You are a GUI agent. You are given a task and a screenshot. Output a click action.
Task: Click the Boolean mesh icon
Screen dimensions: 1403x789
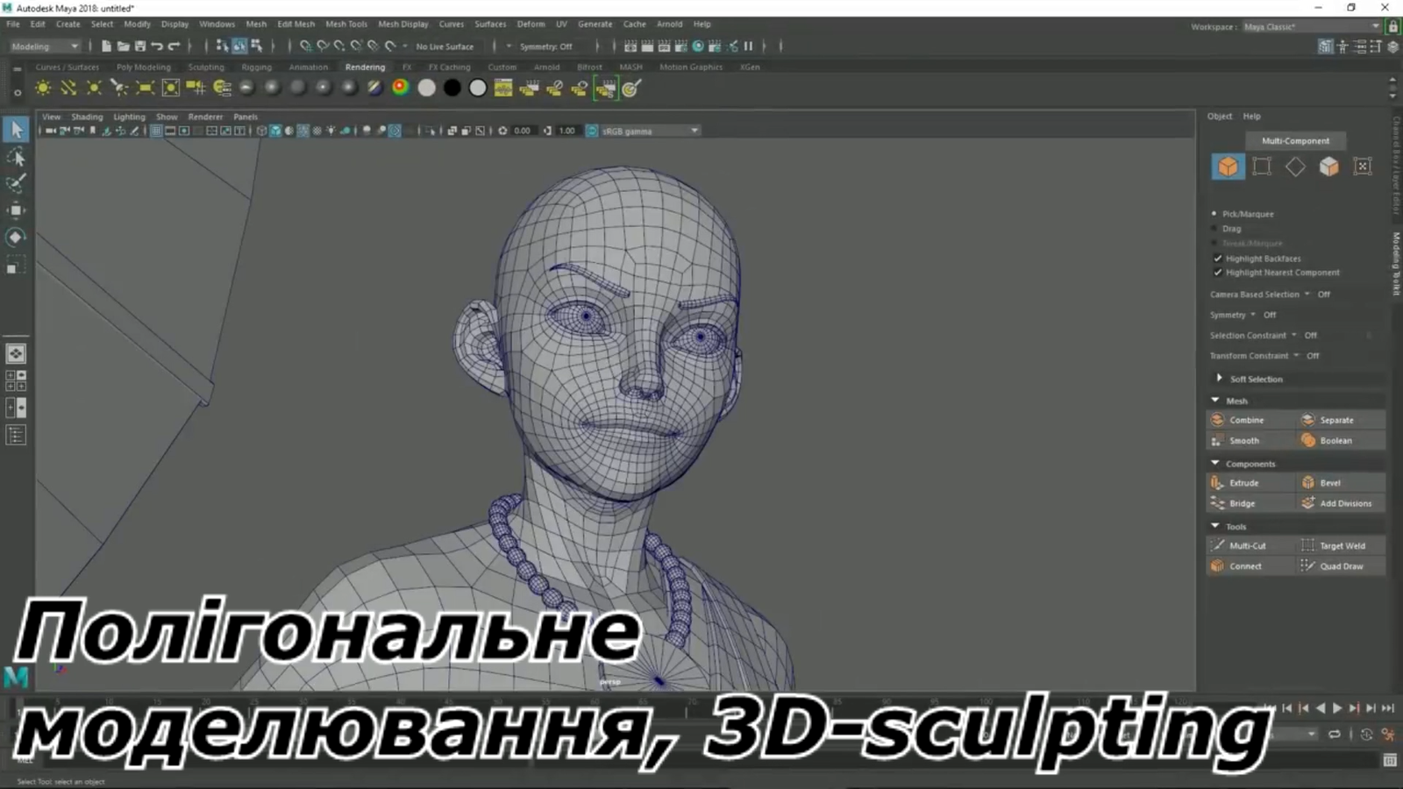tap(1308, 441)
